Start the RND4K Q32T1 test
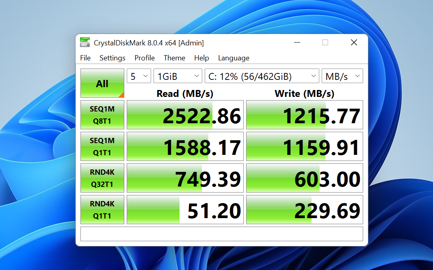The width and height of the screenshot is (433, 270). tap(102, 178)
